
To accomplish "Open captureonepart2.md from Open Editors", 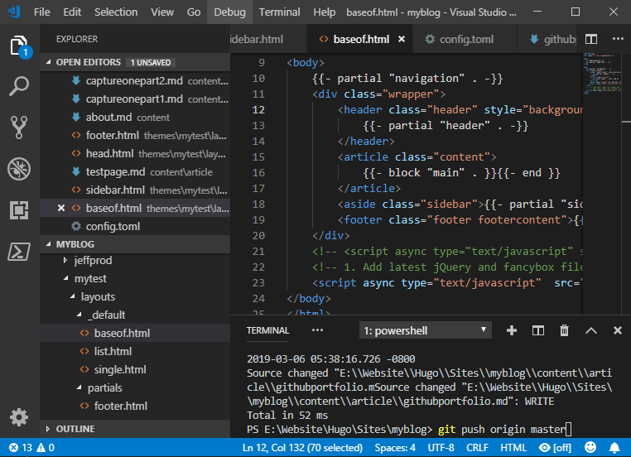I will 135,80.
